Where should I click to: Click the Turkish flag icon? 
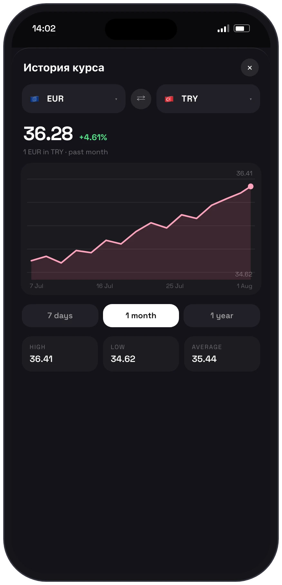pos(169,99)
